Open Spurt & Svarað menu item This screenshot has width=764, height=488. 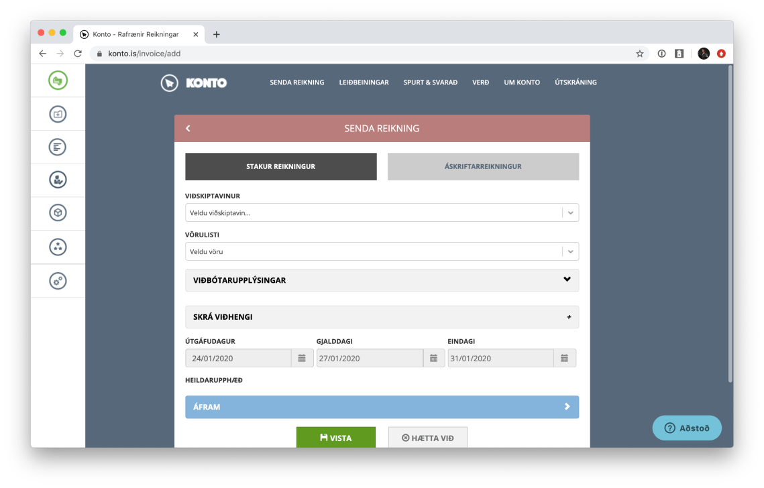[x=430, y=82]
